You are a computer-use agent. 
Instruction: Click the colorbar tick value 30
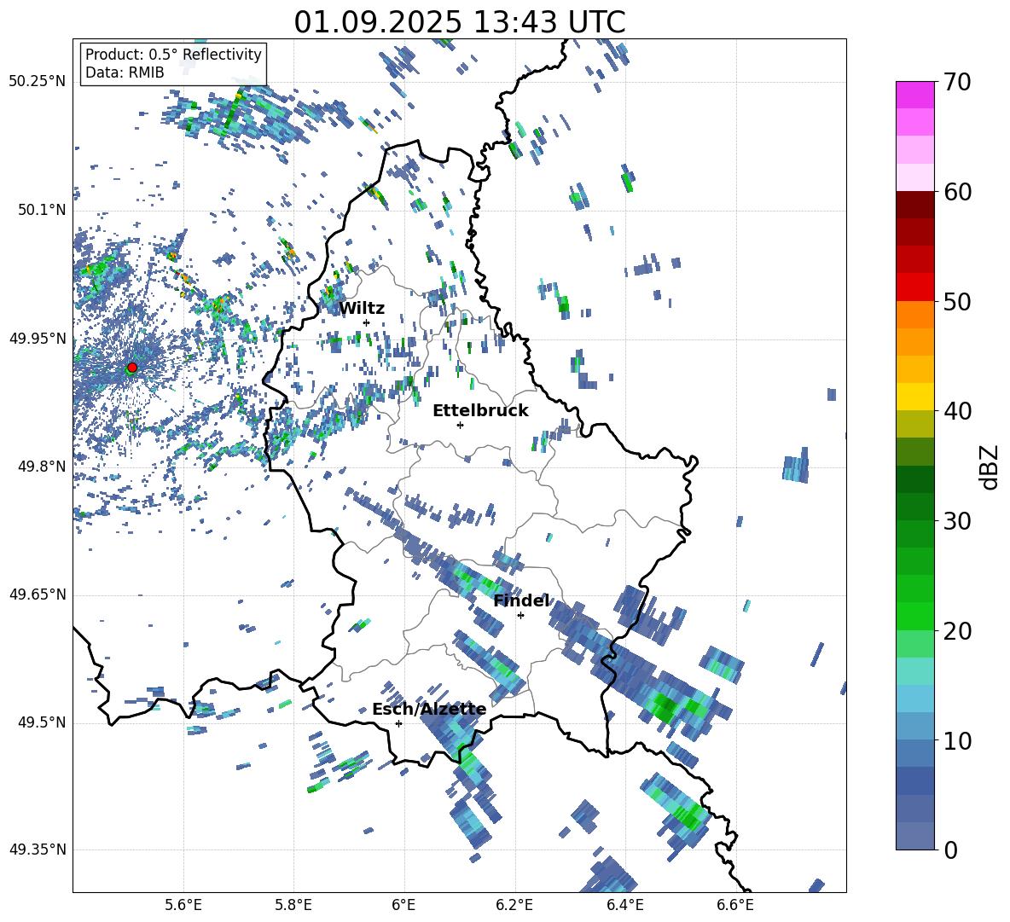point(957,521)
